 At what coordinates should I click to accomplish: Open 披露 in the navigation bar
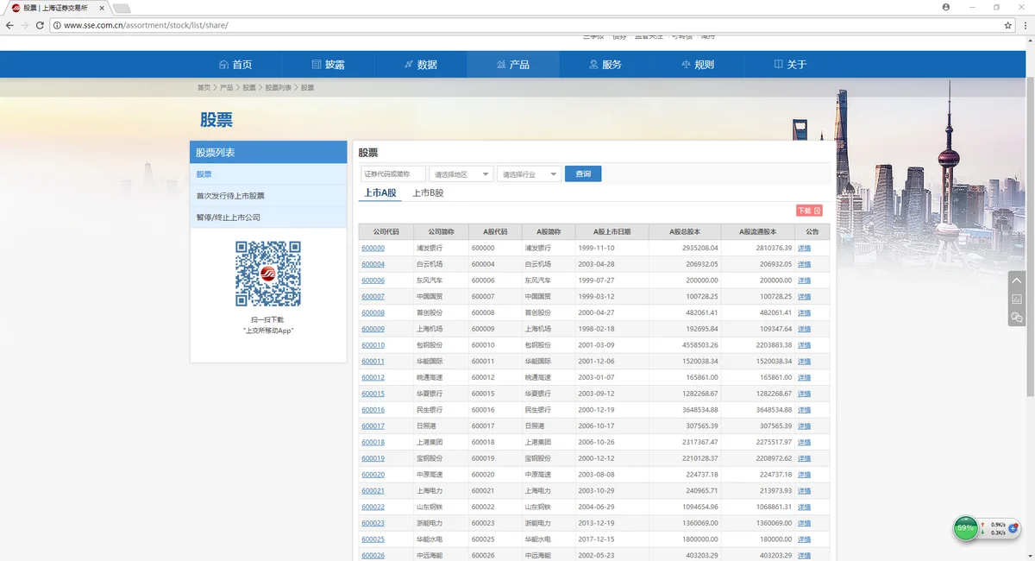point(328,65)
